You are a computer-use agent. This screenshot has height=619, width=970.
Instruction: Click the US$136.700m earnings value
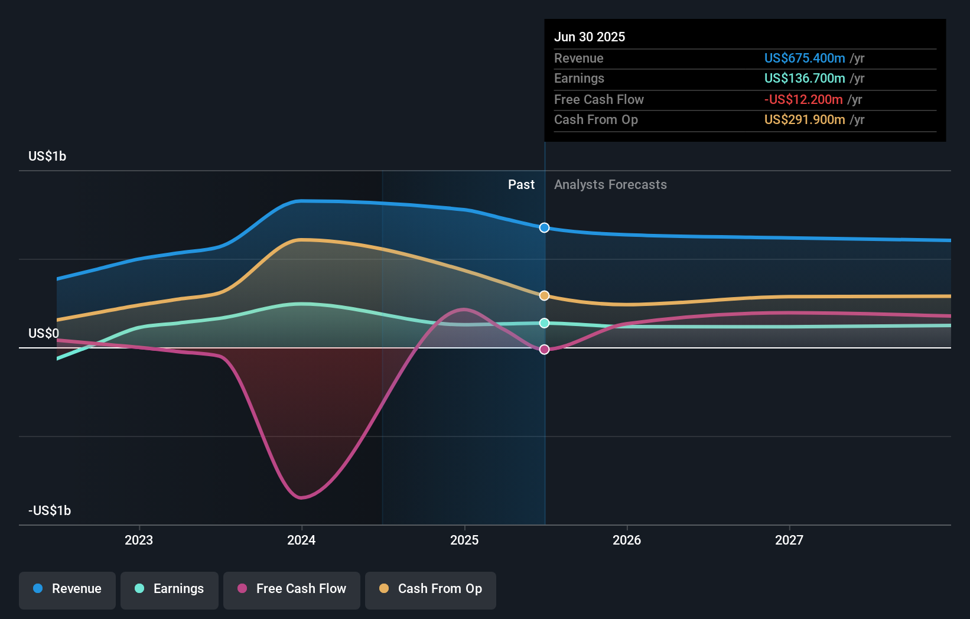[x=805, y=78]
